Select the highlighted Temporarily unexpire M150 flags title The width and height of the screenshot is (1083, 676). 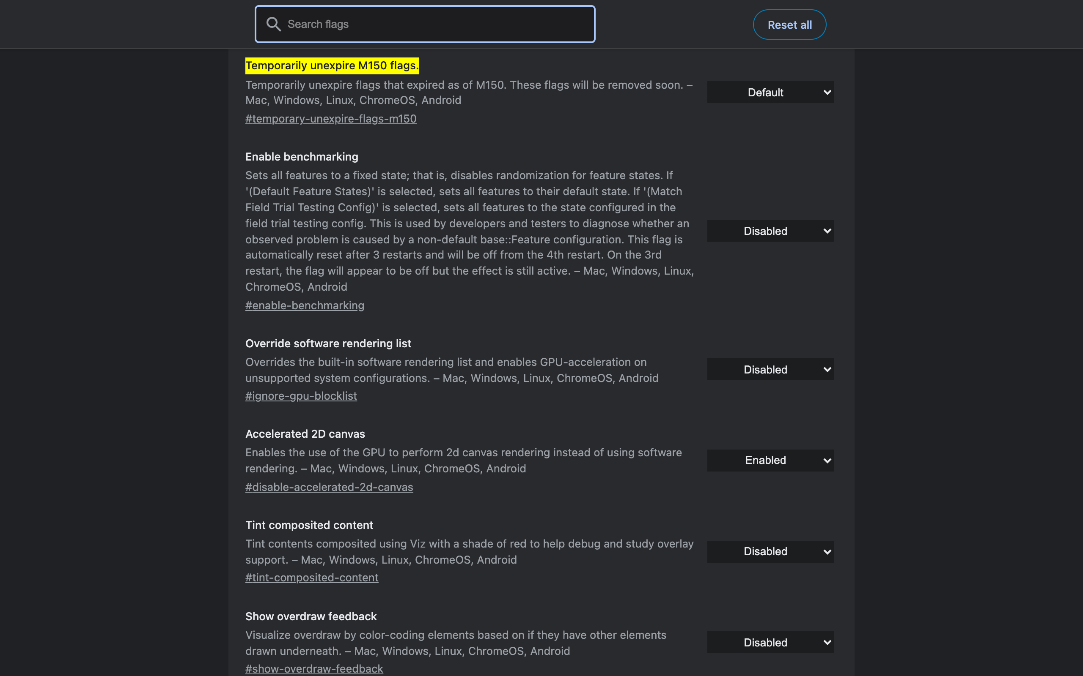pyautogui.click(x=332, y=66)
